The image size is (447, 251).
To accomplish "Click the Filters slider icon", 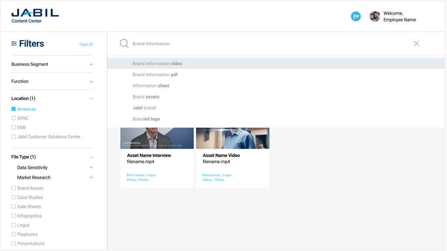I will (x=14, y=44).
